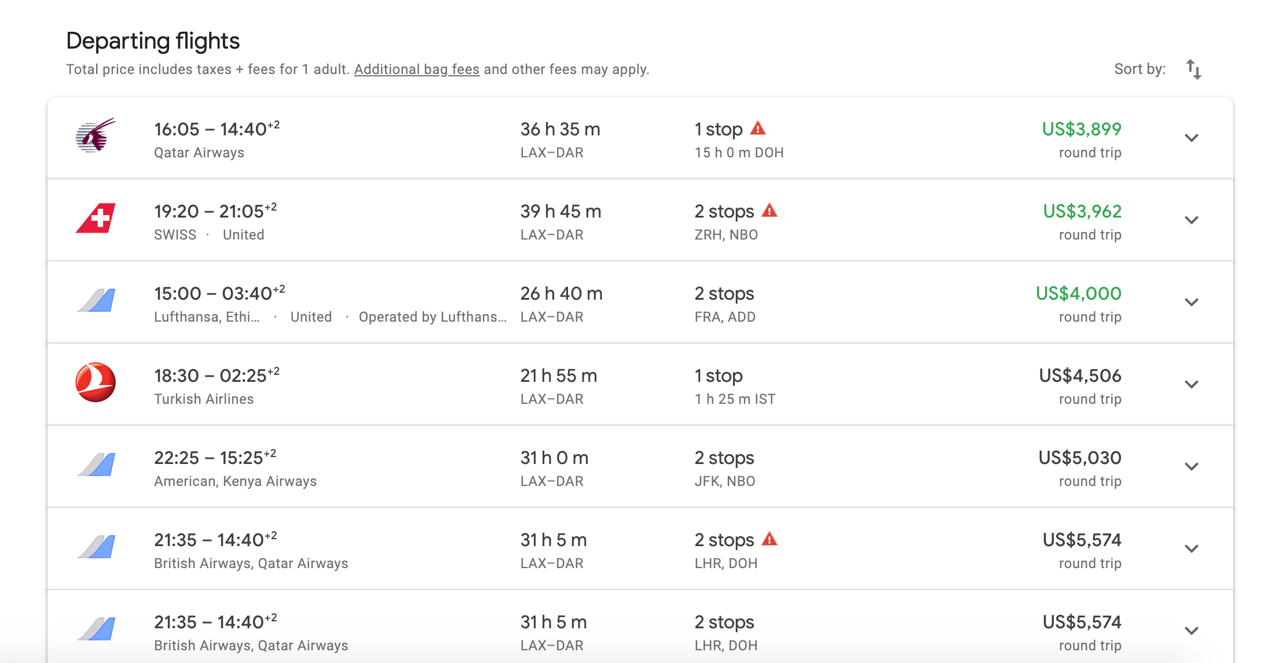Click the Turkish Airlines logo icon
The height and width of the screenshot is (663, 1268).
point(96,382)
